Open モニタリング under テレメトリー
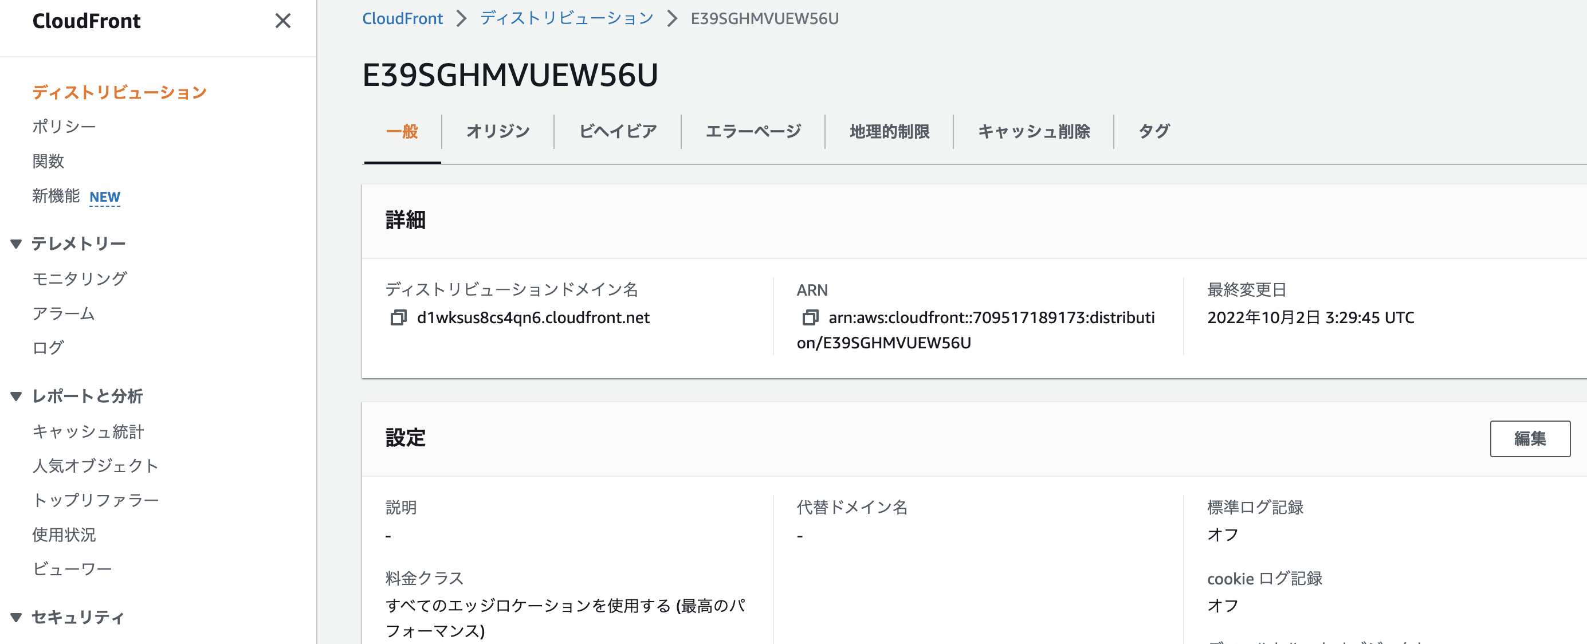 point(80,278)
